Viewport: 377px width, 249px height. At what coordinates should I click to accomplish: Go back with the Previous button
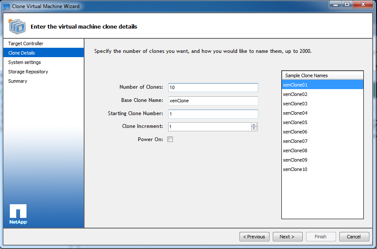click(x=254, y=237)
